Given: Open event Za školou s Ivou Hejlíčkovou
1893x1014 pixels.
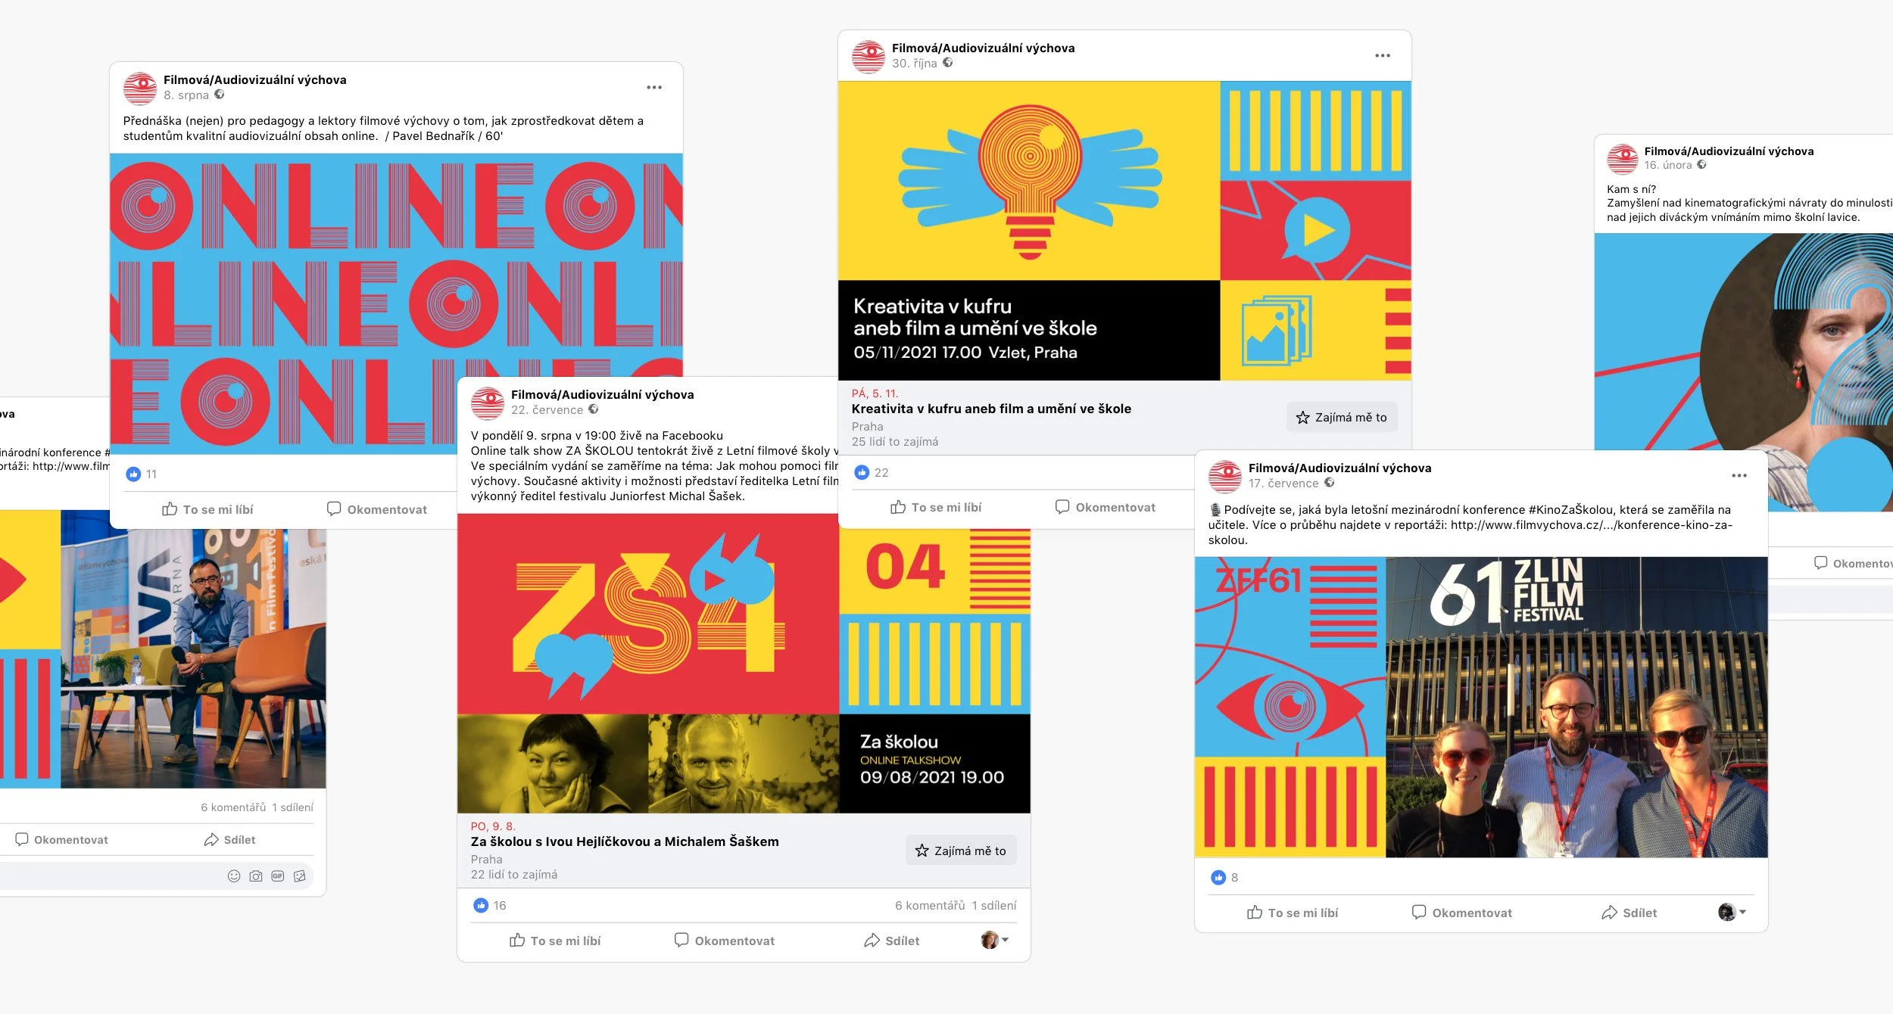Looking at the screenshot, I should pos(625,841).
